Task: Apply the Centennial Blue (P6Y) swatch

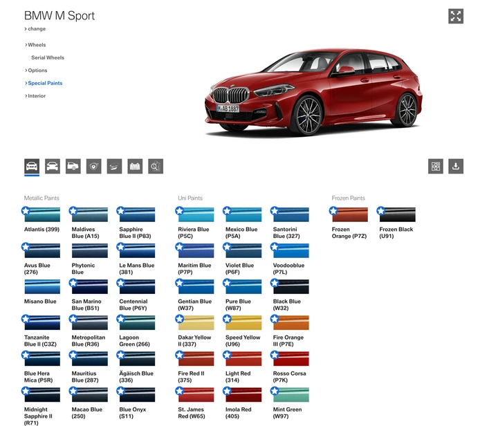Action: [137, 286]
